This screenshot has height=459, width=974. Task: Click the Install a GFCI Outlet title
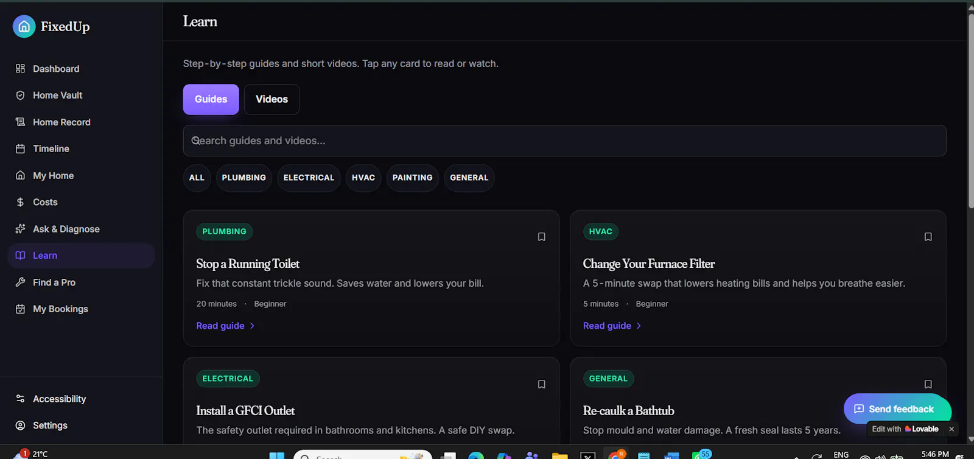(245, 411)
